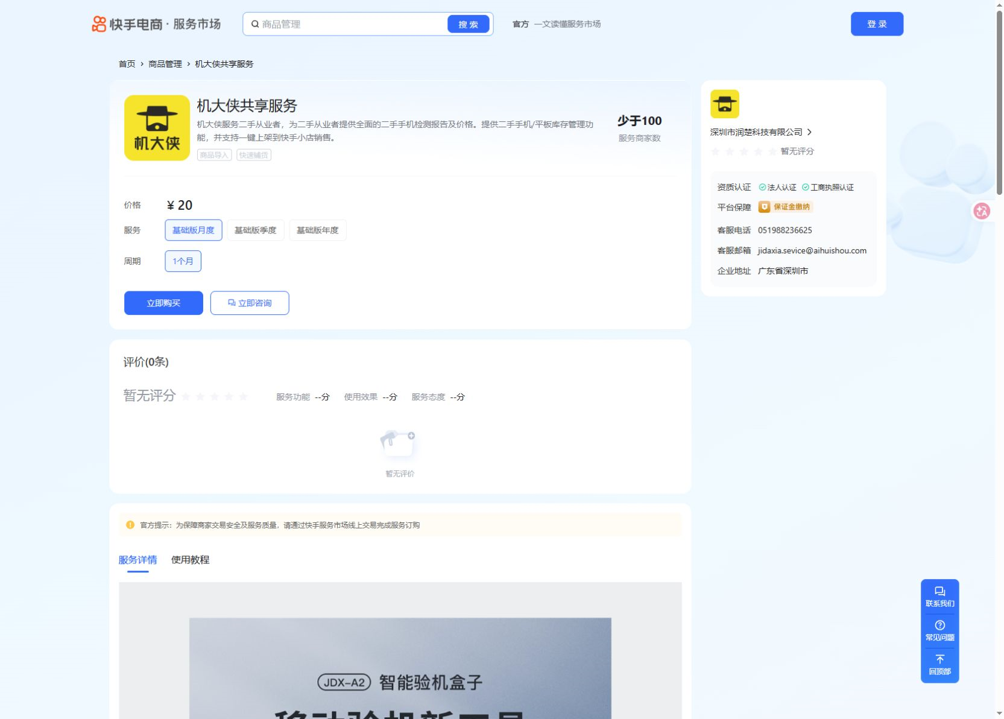Image resolution: width=1004 pixels, height=719 pixels.
Task: Click the Kuaishou e-commerce logo
Action: (x=156, y=24)
